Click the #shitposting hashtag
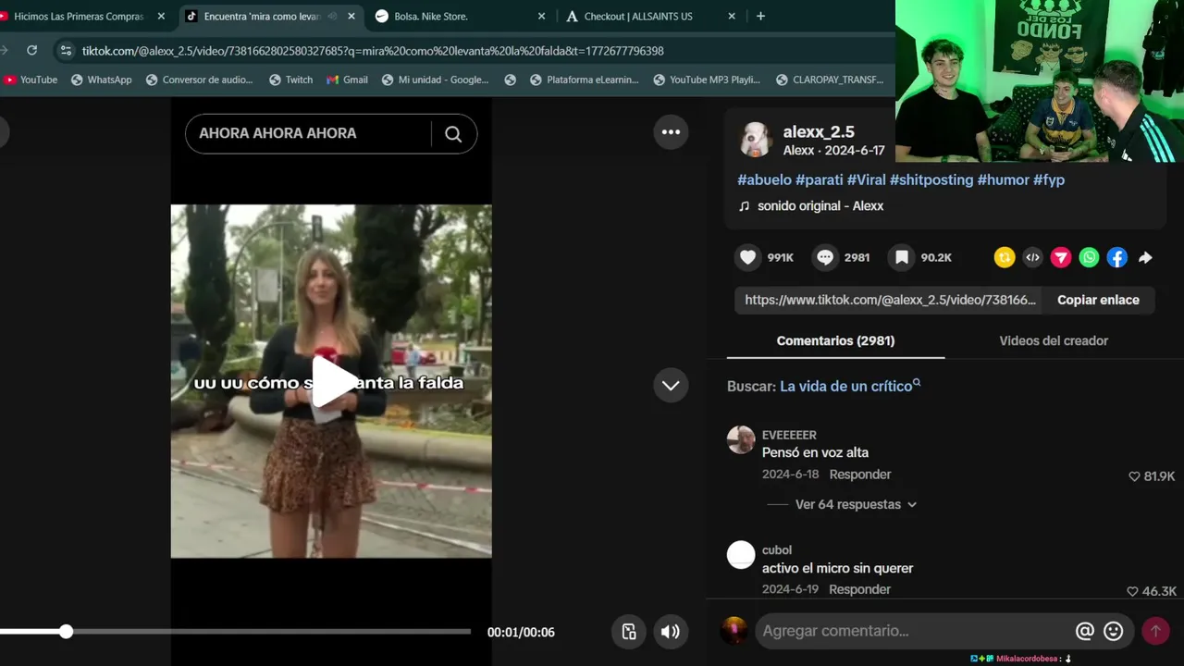 931,180
